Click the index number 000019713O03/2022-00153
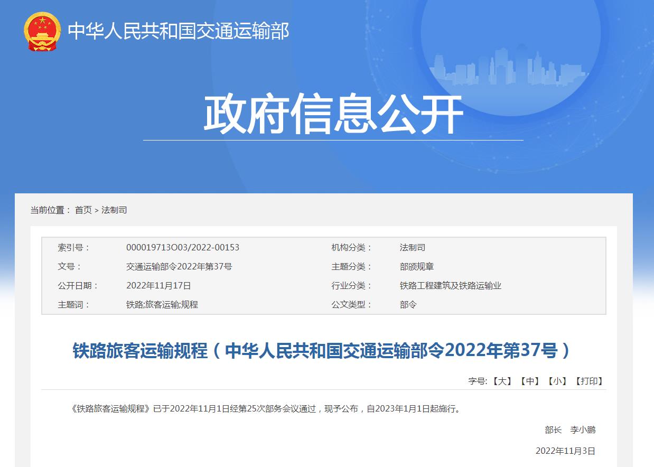 pyautogui.click(x=183, y=247)
